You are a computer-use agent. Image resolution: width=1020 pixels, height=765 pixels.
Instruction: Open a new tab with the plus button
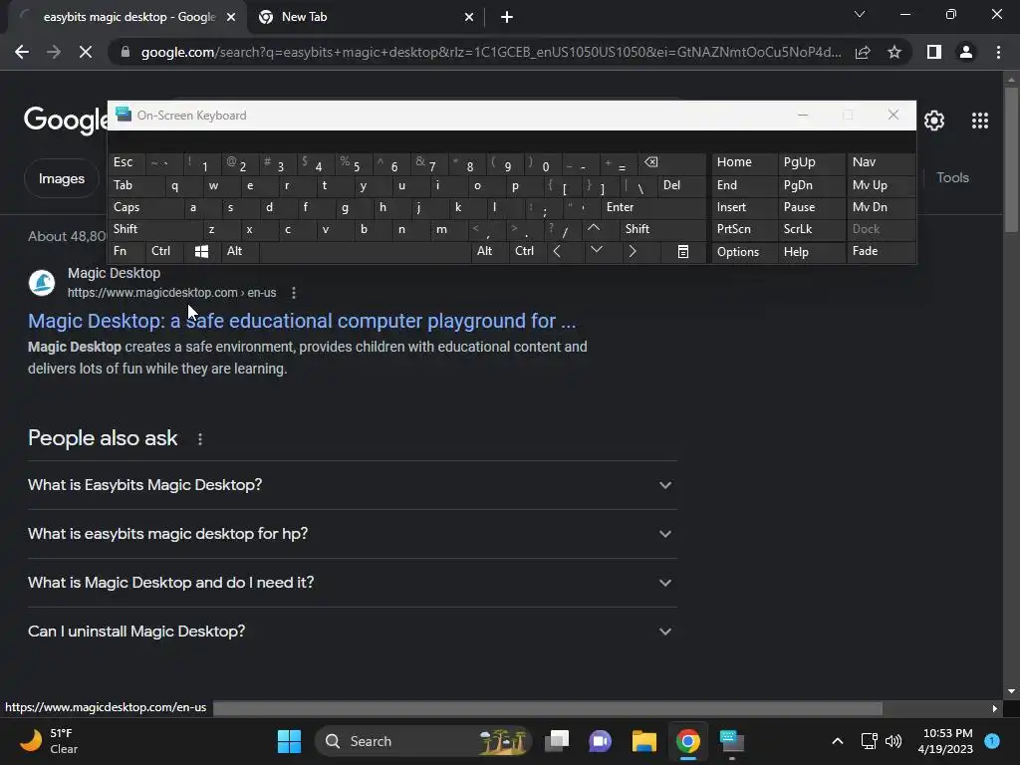click(507, 18)
